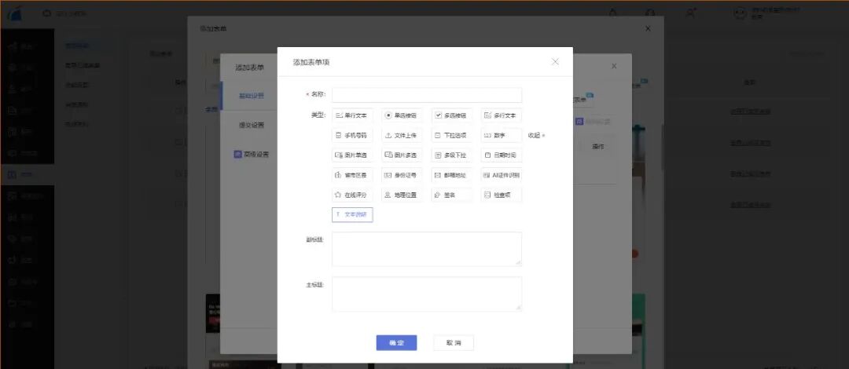Click the 主标题 text area
This screenshot has height=369, width=849.
click(427, 294)
